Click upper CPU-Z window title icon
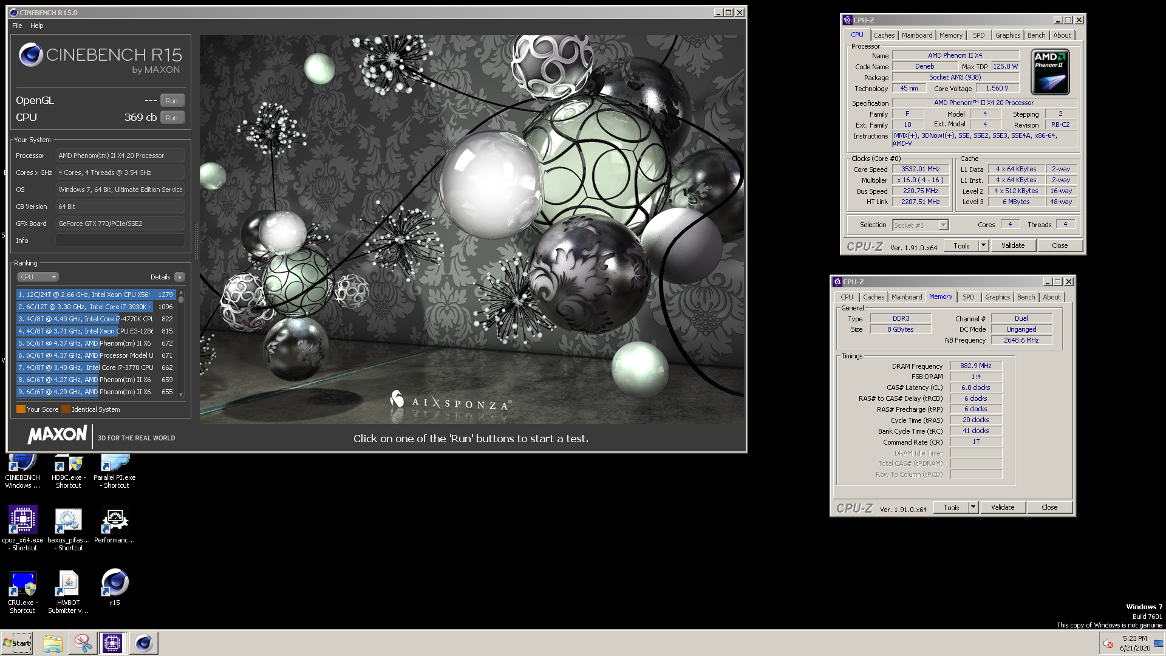This screenshot has height=656, width=1166. (x=848, y=20)
